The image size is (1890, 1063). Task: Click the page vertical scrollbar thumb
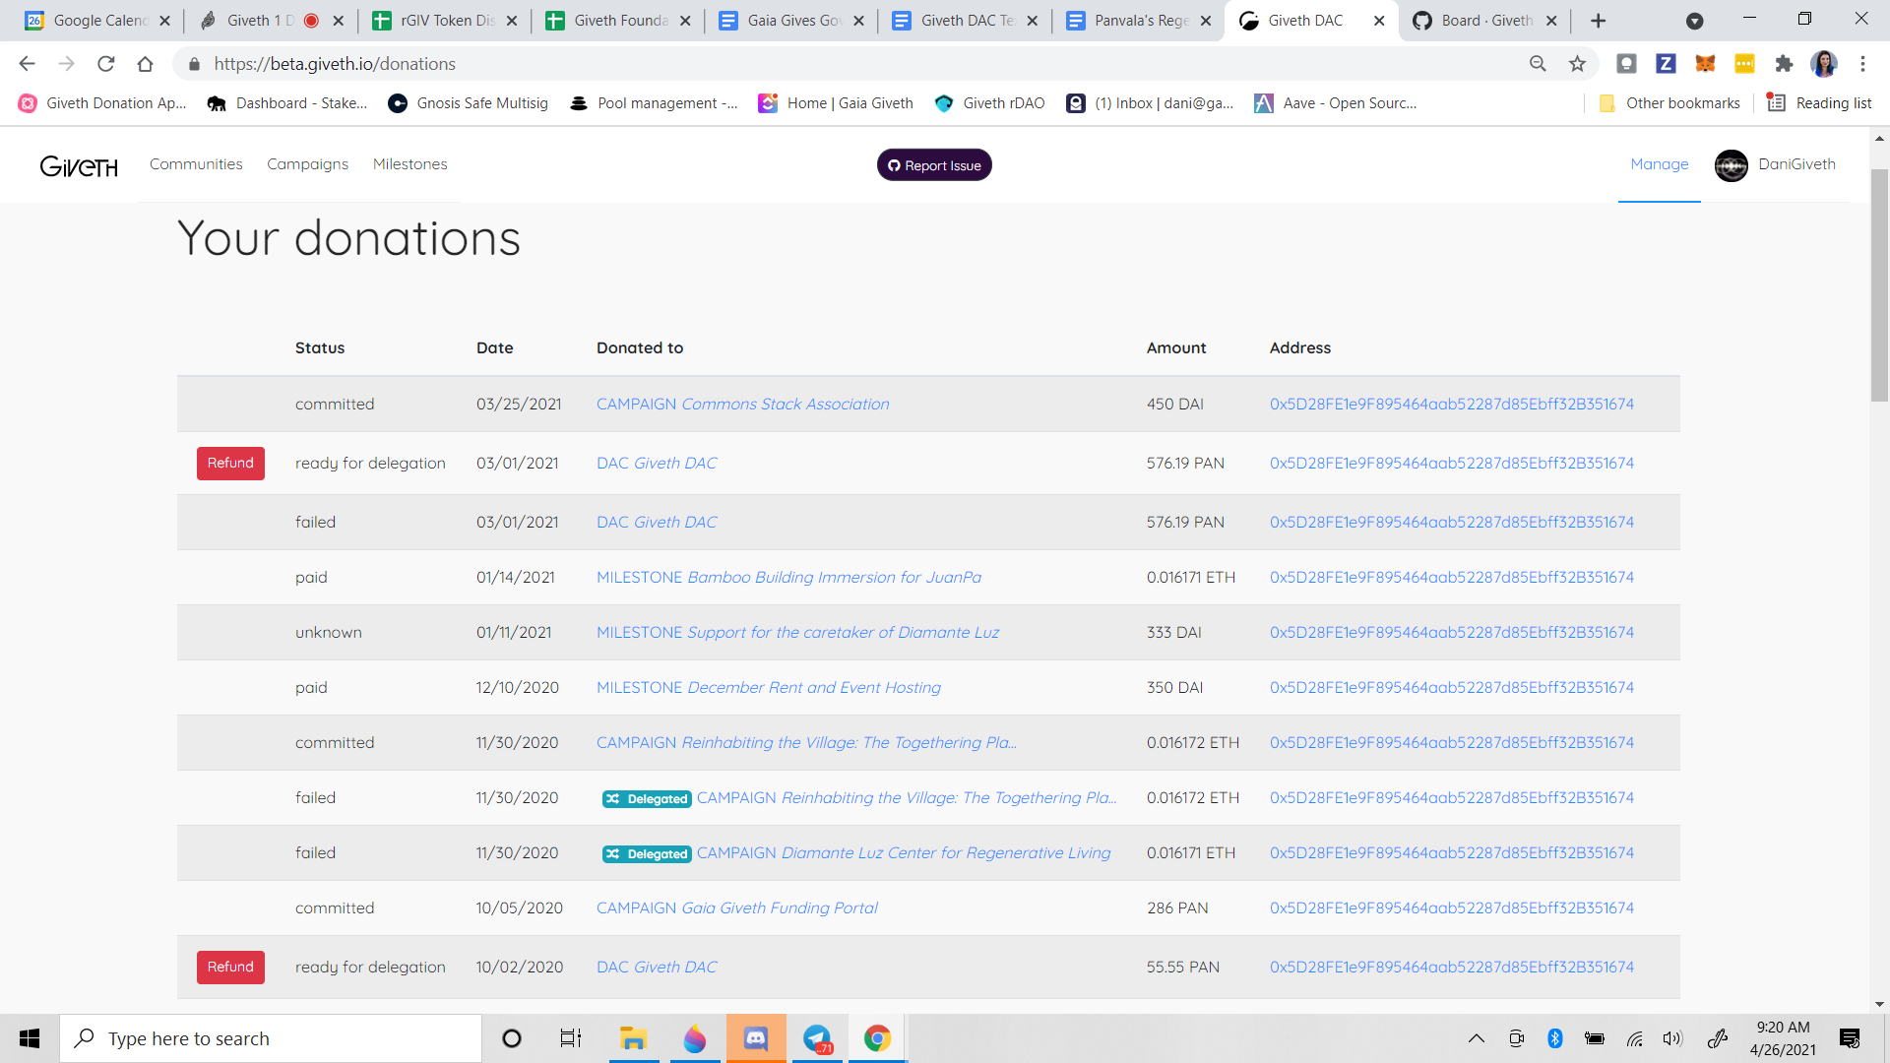(x=1879, y=285)
